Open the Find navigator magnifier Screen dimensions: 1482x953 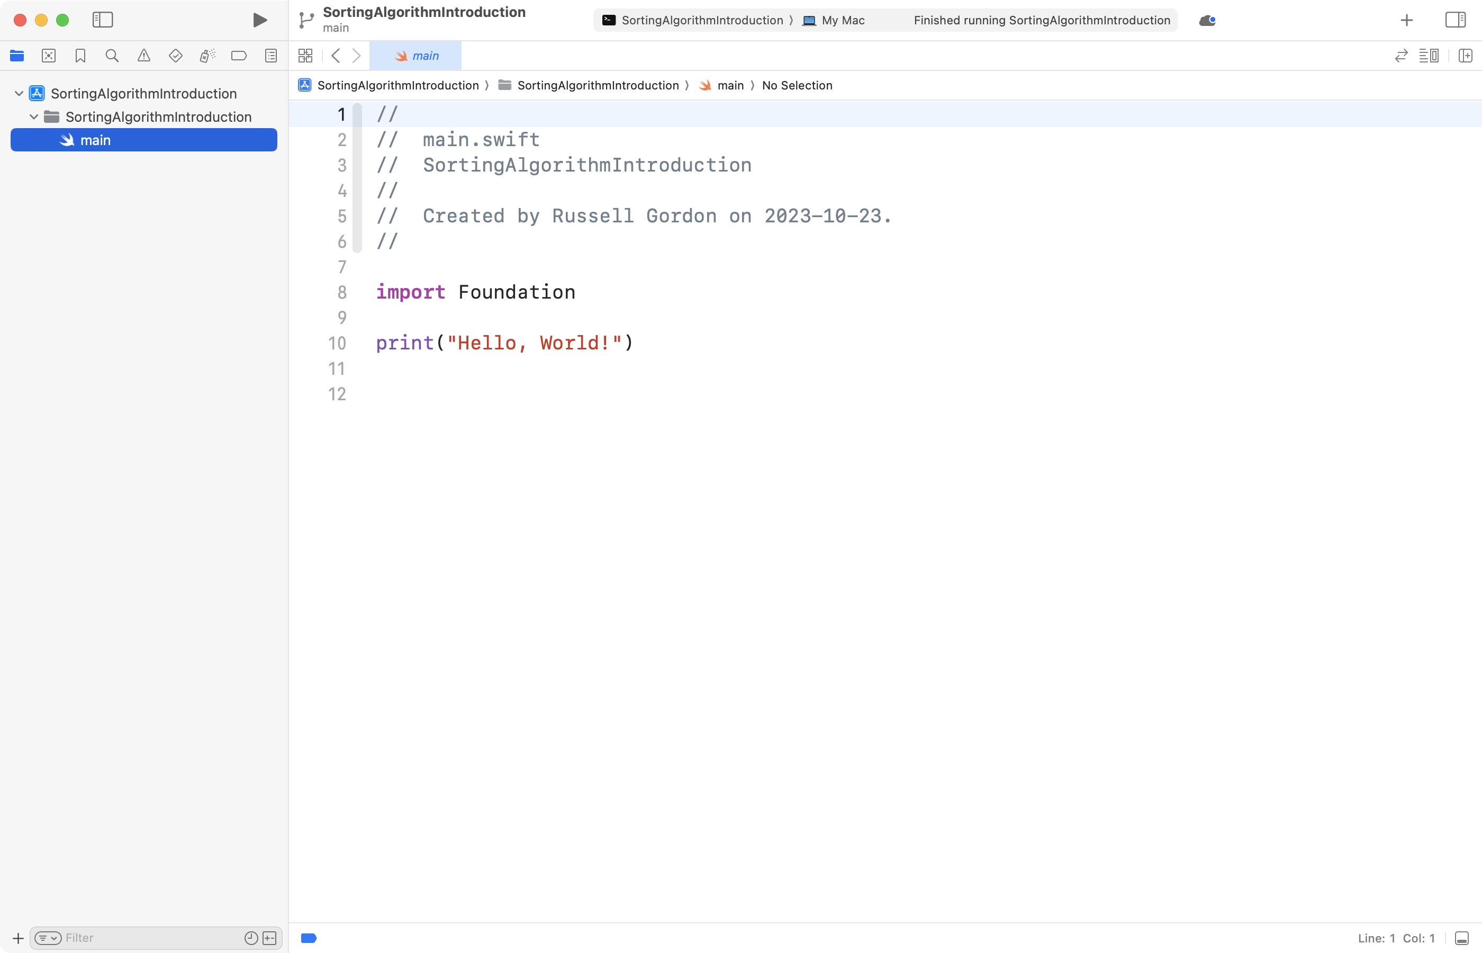(x=112, y=56)
